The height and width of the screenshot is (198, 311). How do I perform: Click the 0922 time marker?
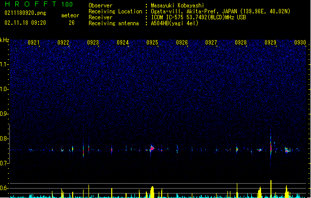tap(63, 43)
